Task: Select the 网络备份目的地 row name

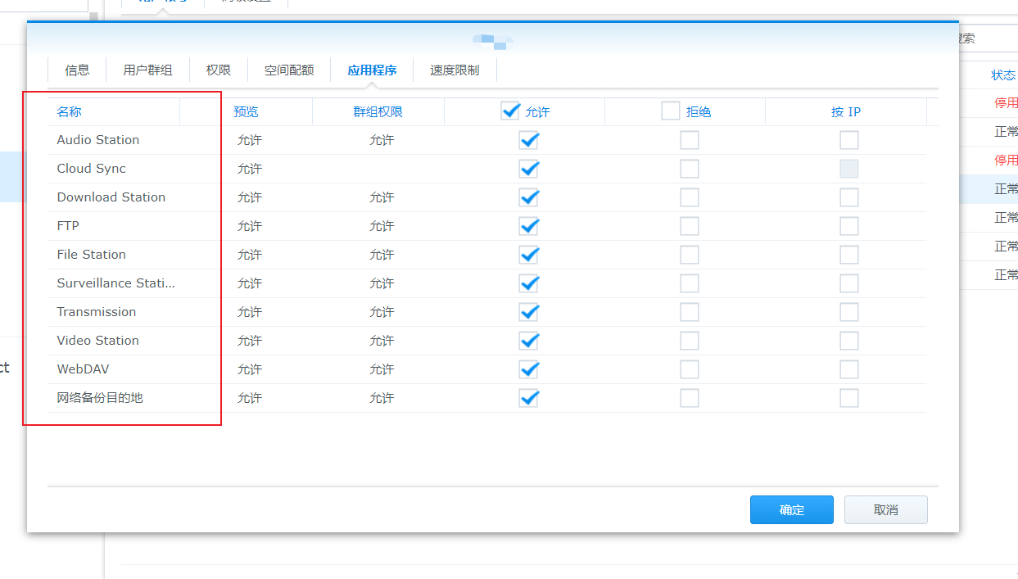Action: 100,398
